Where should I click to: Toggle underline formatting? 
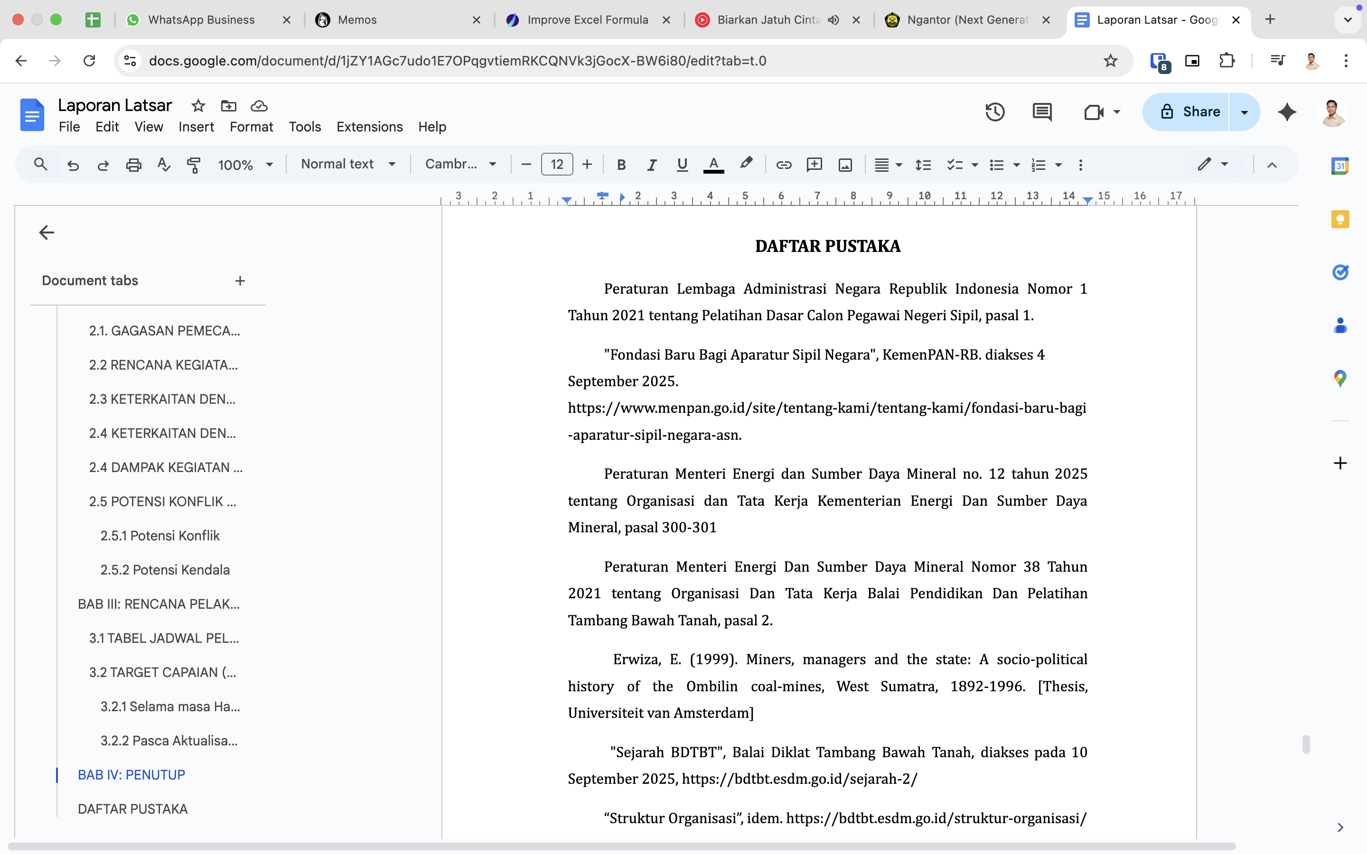click(683, 165)
